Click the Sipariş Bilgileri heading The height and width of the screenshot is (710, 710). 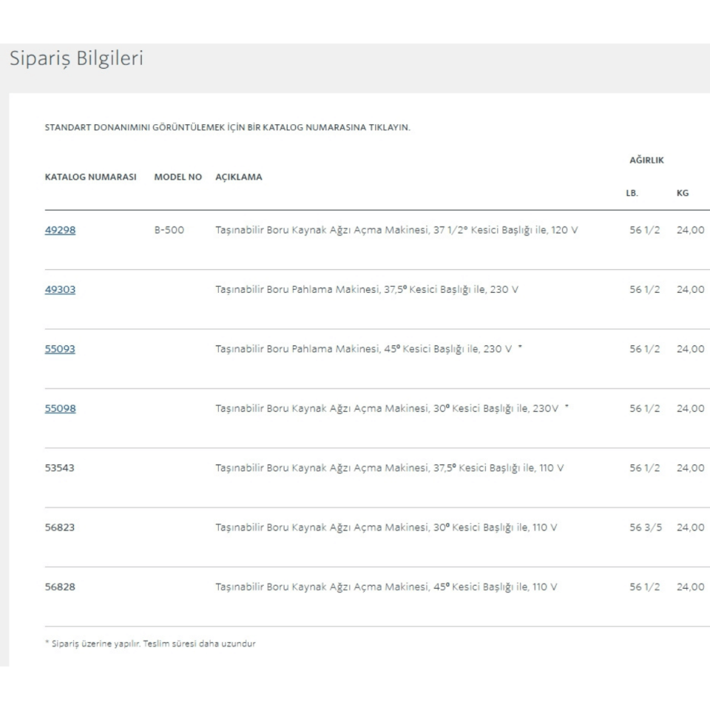coord(75,61)
